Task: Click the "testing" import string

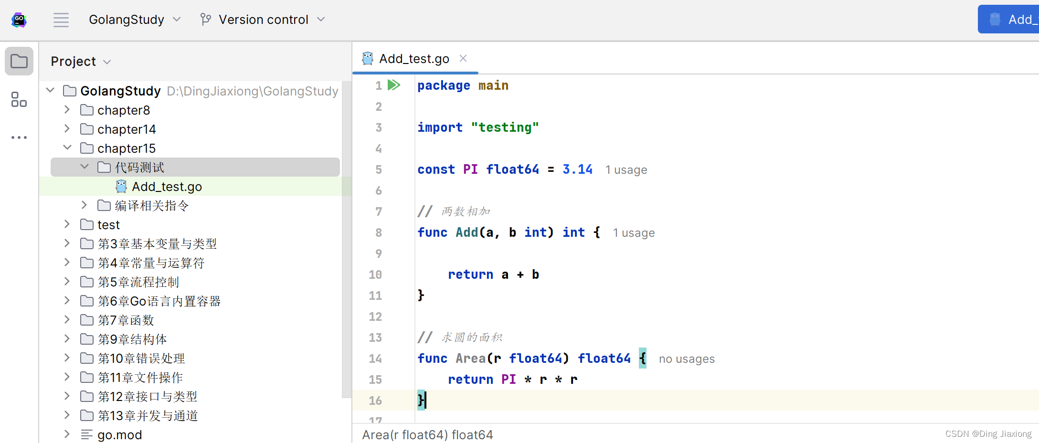Action: pos(505,127)
